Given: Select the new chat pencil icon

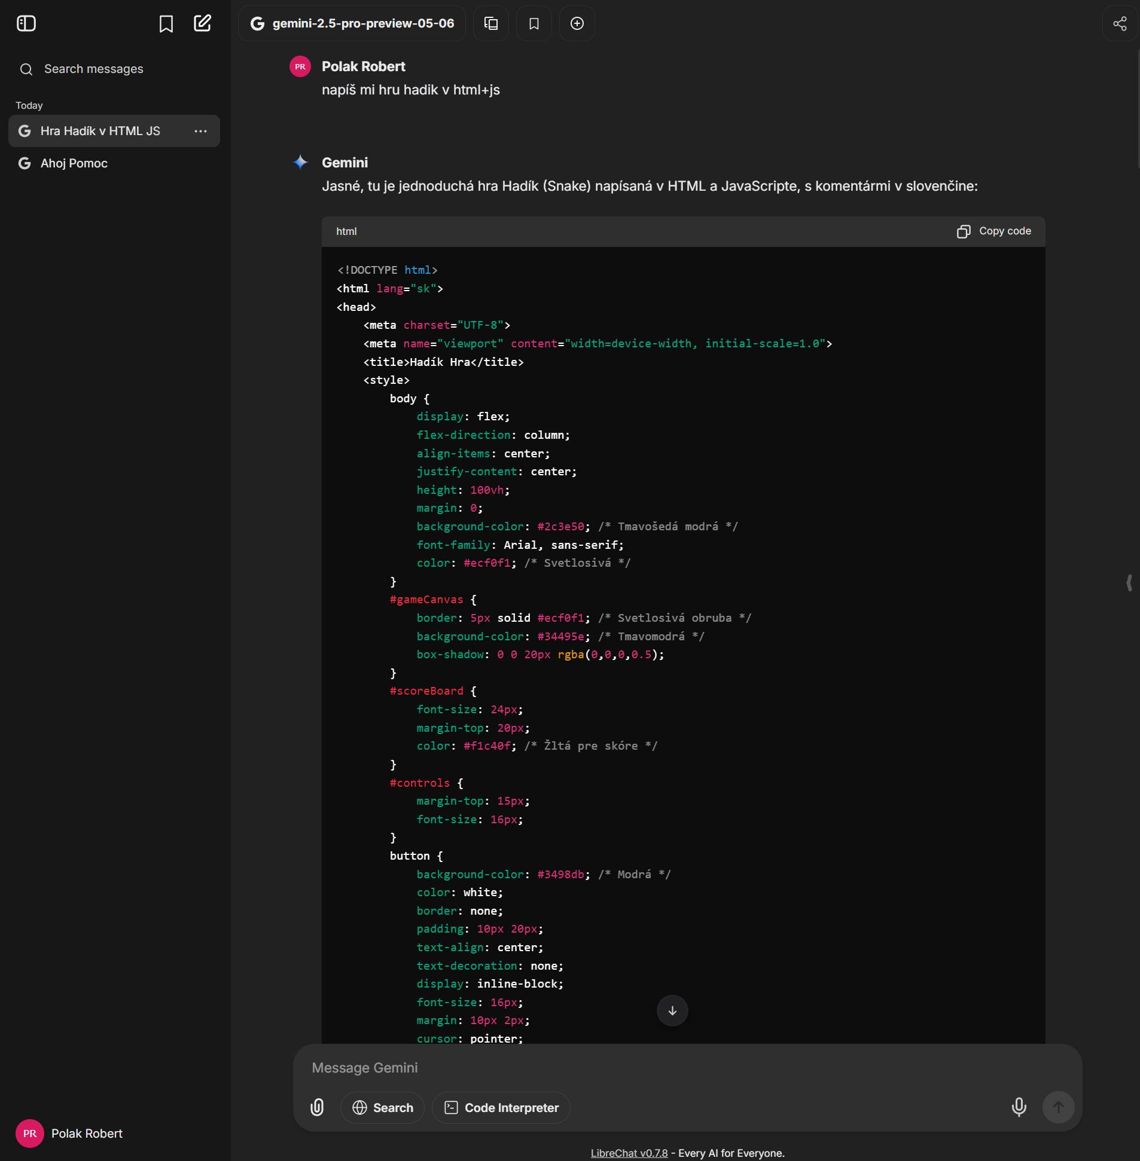Looking at the screenshot, I should 202,23.
